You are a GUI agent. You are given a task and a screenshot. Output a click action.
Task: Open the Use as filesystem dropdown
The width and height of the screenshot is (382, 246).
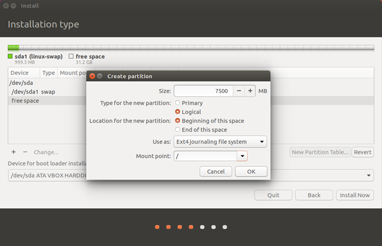click(220, 142)
